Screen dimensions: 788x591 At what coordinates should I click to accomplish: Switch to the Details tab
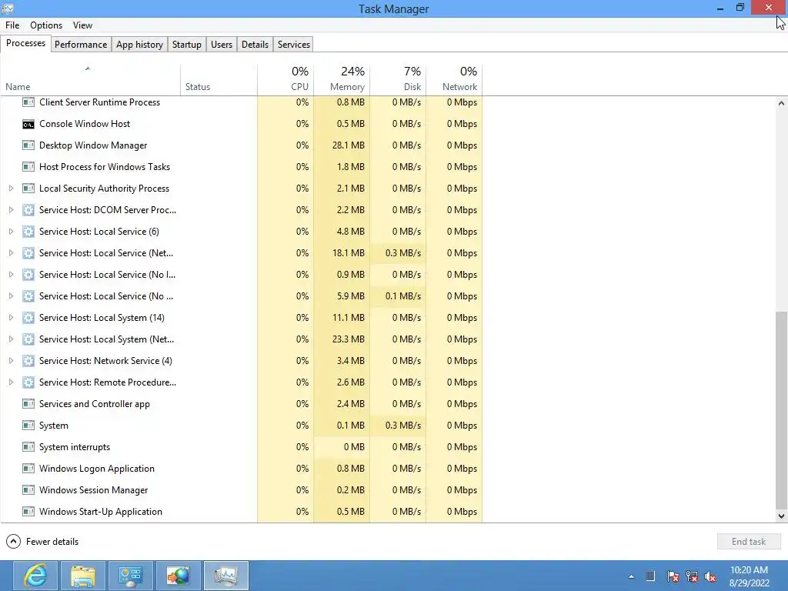255,44
